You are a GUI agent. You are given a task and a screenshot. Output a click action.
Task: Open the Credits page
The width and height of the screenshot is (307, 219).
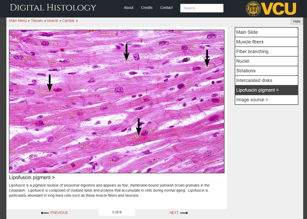pyautogui.click(x=147, y=8)
